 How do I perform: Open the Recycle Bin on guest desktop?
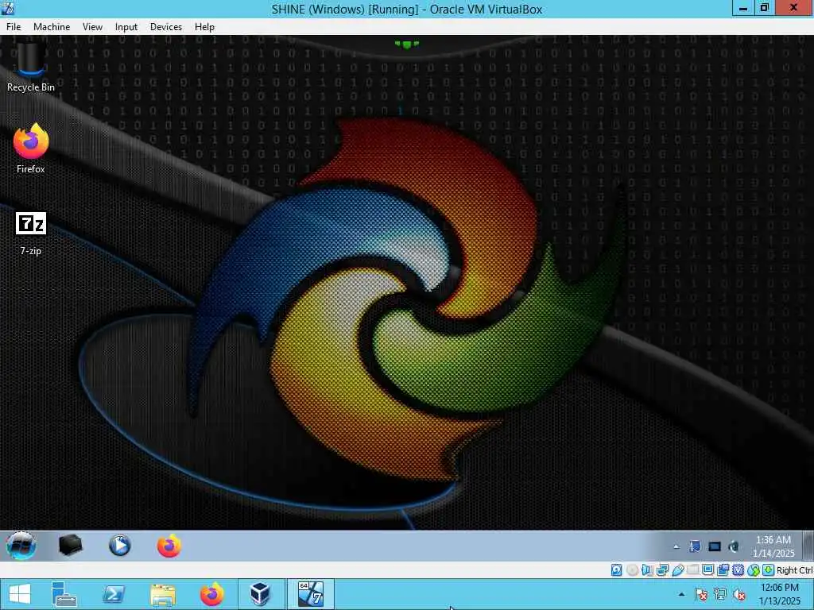(x=30, y=68)
